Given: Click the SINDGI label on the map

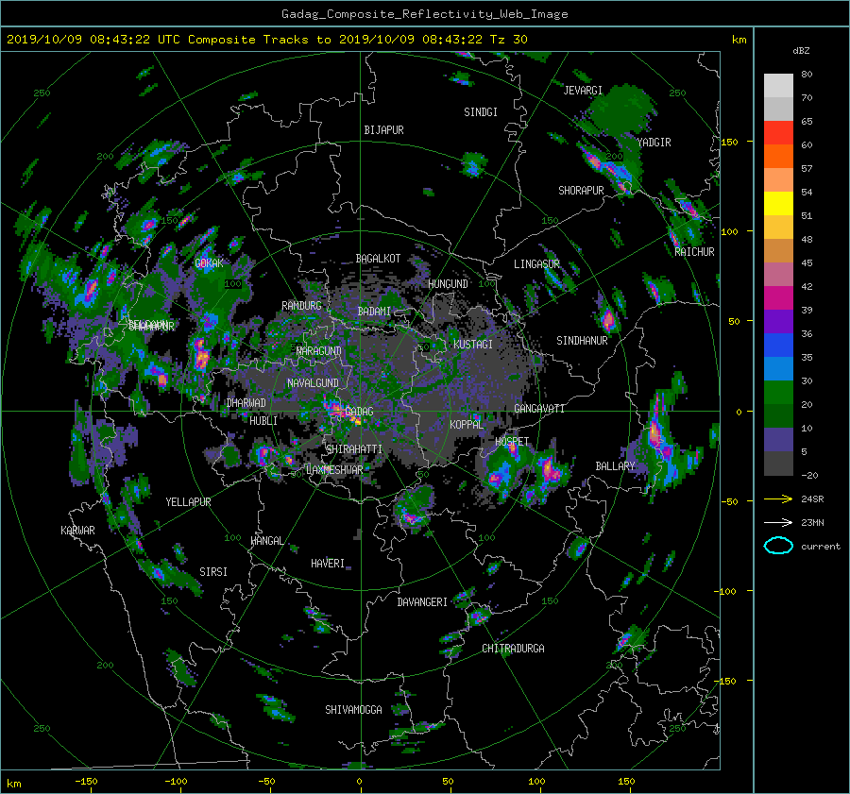Looking at the screenshot, I should pos(481,112).
